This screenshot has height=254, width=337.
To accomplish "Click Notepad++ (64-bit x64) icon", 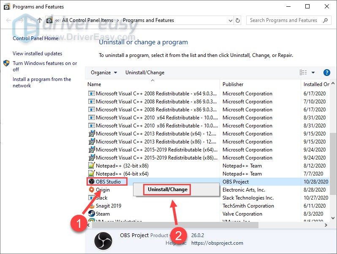I will [x=92, y=173].
